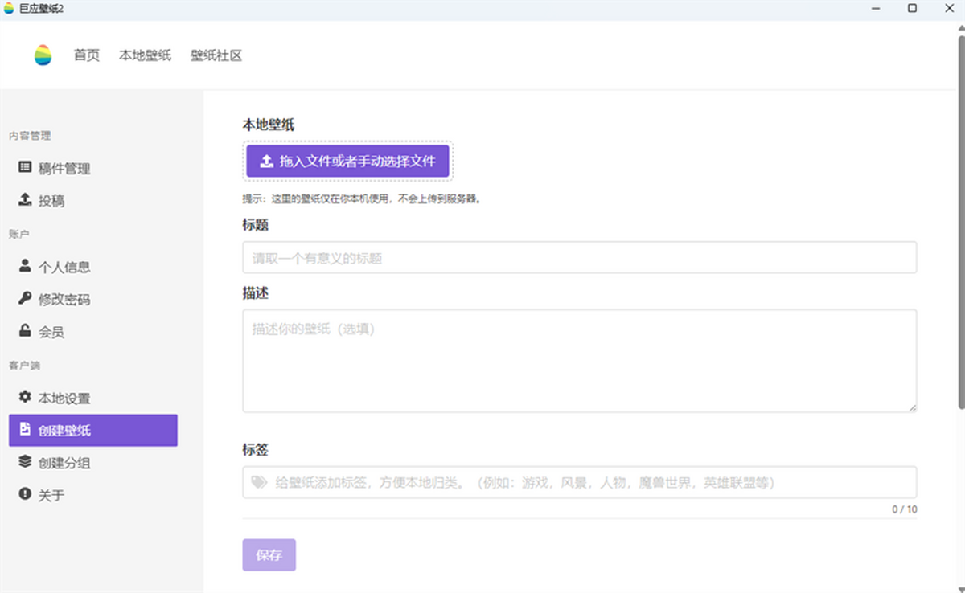Click the hint text 提示：这里的壁纸仅在你本机使用
The image size is (965, 593).
[x=362, y=198]
